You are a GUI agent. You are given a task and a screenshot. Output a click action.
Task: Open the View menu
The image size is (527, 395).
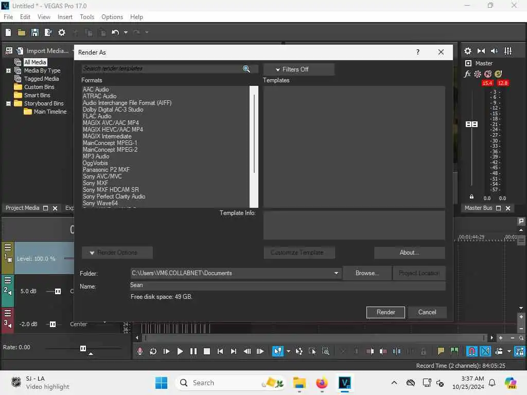(x=44, y=17)
